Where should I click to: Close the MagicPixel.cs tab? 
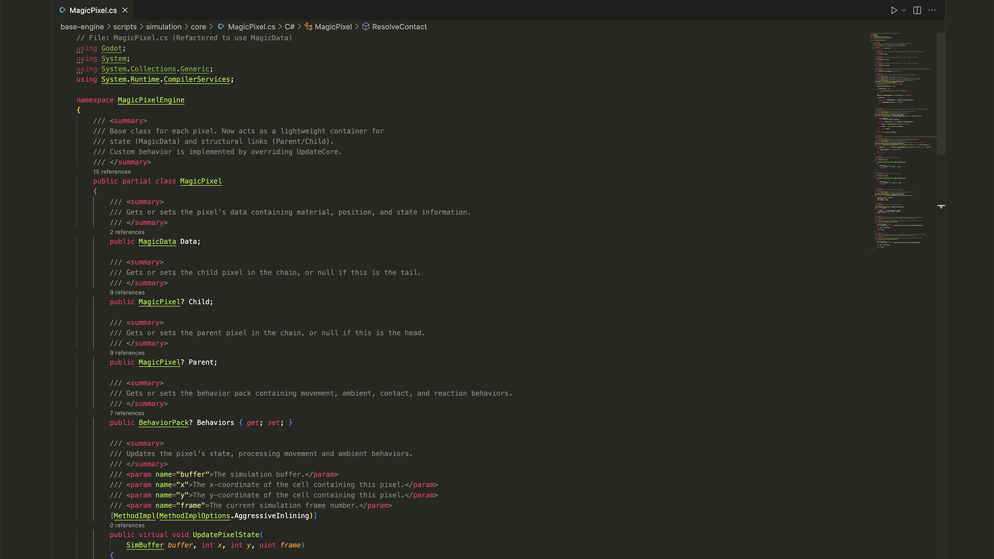click(125, 10)
